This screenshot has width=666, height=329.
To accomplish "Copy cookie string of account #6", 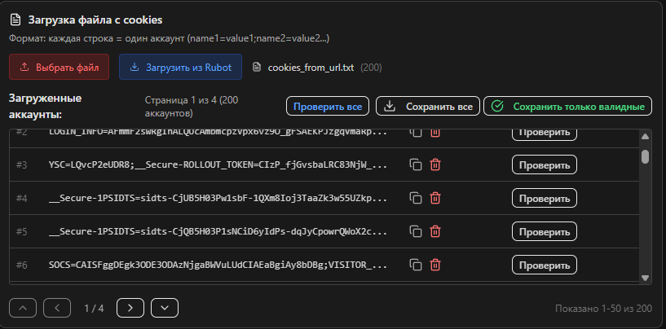I will click(x=416, y=265).
